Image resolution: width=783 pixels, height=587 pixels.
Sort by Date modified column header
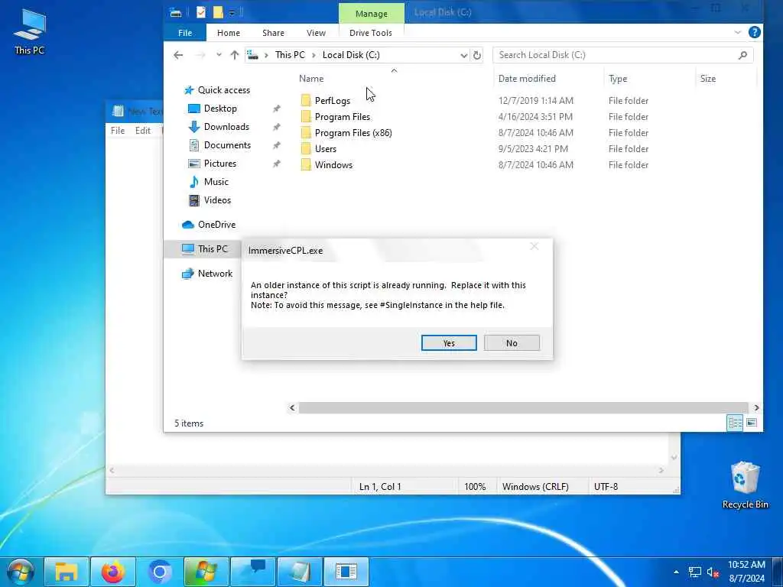pos(526,79)
